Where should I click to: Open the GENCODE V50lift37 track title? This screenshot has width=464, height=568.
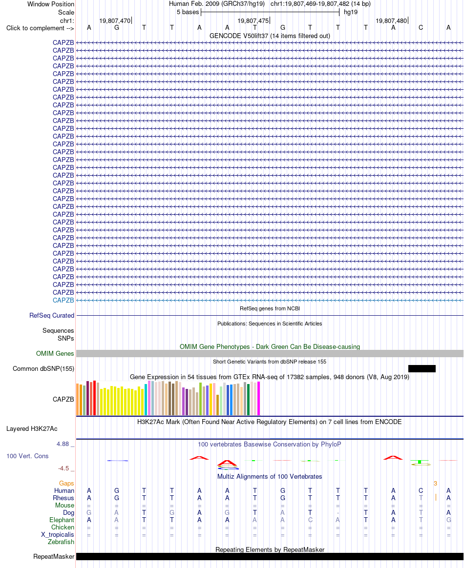click(270, 36)
